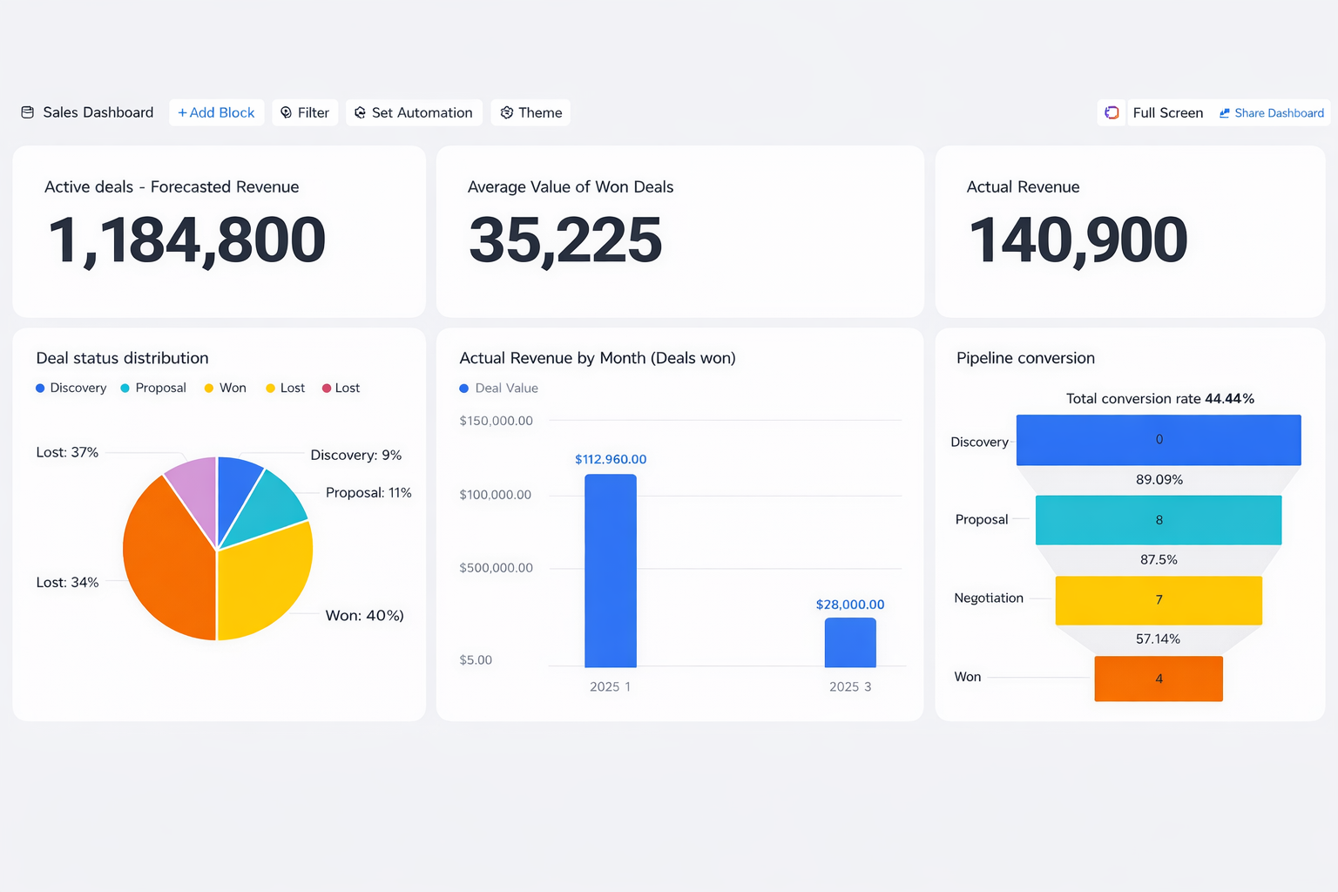The width and height of the screenshot is (1338, 892).
Task: Toggle the red-dot Lost legend entry
Action: tap(341, 388)
